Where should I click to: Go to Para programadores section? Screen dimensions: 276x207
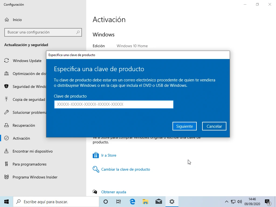29,164
